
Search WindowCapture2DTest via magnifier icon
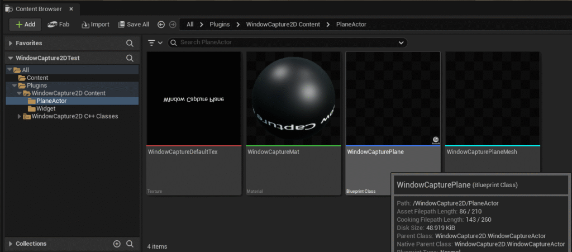point(130,58)
